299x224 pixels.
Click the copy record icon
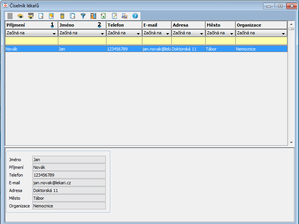(73, 16)
